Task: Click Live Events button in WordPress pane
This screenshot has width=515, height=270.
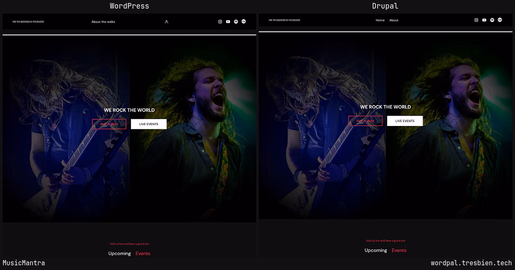Action: coord(148,124)
